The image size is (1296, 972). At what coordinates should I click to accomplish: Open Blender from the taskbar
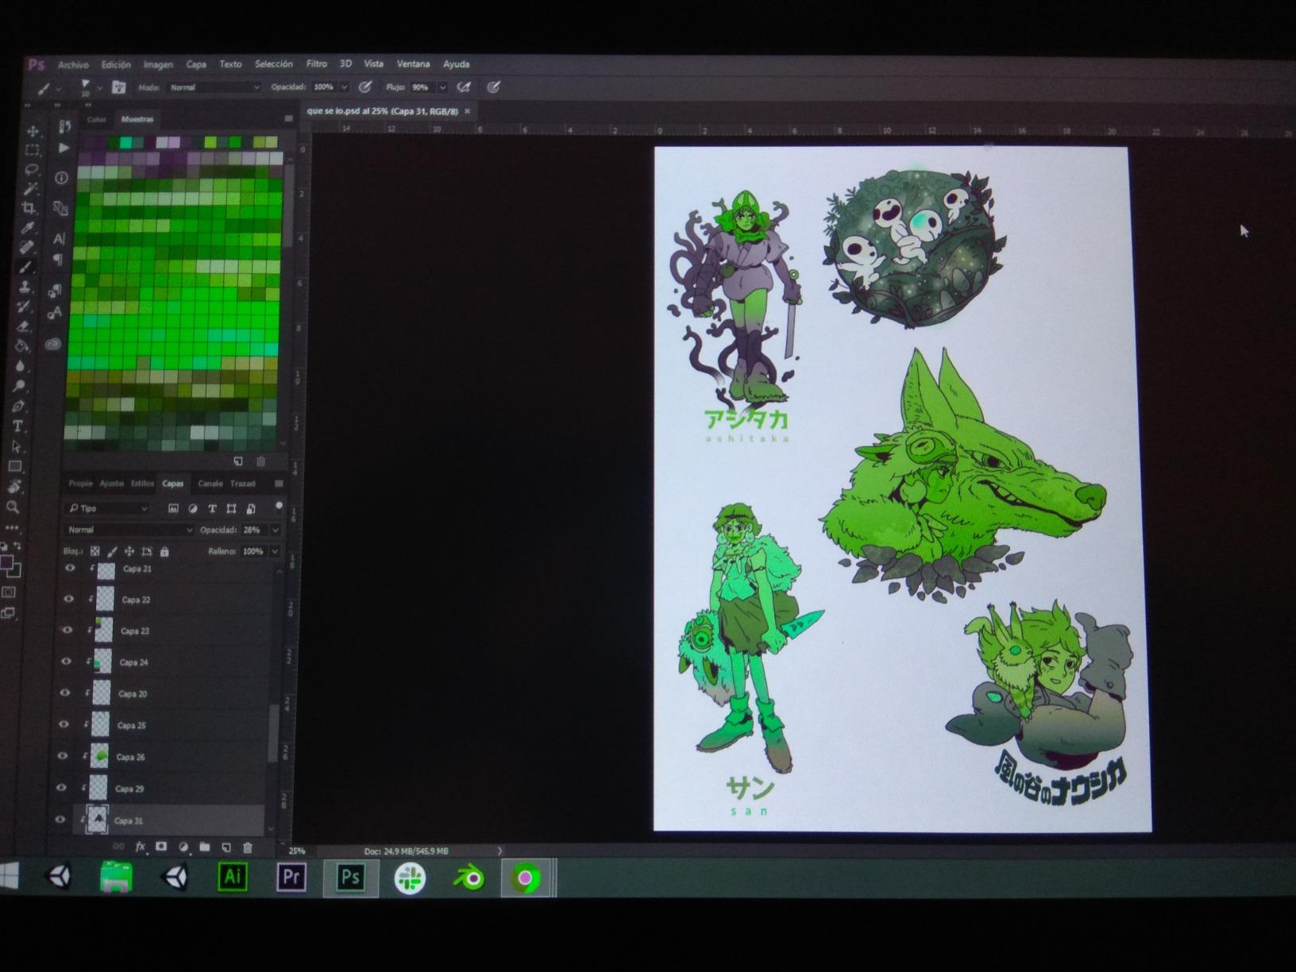point(469,878)
